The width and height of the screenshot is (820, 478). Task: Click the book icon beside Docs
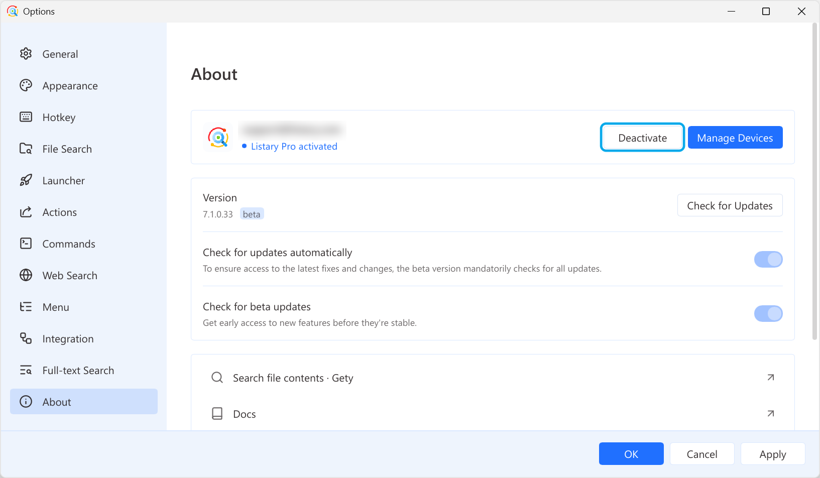click(x=217, y=414)
